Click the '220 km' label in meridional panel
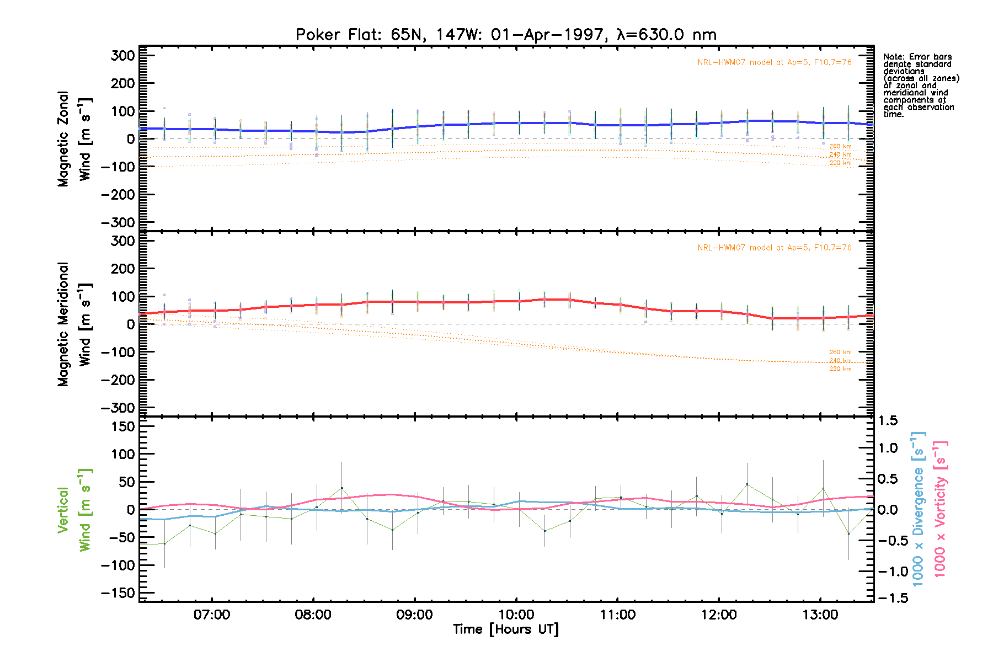This screenshot has width=993, height=662. (x=840, y=369)
